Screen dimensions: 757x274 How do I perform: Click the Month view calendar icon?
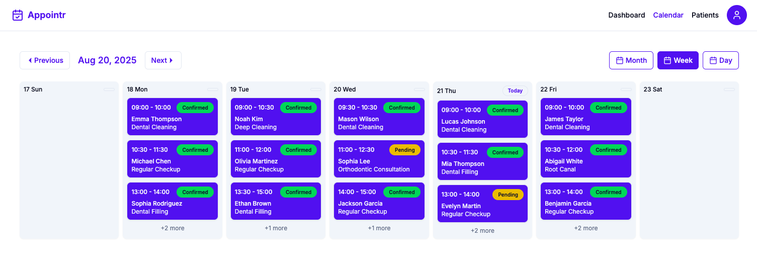(620, 60)
